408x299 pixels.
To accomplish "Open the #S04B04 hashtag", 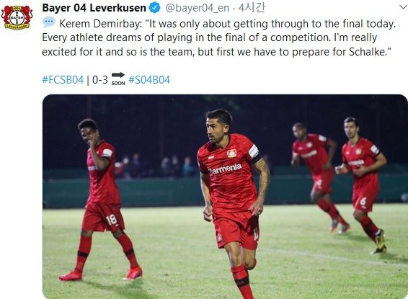I will [149, 80].
